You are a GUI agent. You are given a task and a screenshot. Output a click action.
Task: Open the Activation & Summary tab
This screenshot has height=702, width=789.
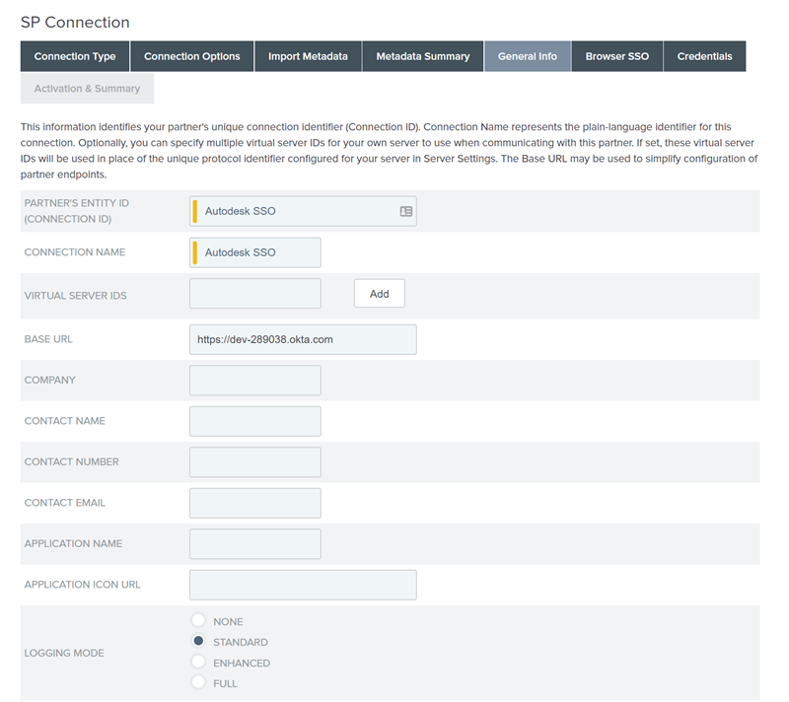87,88
